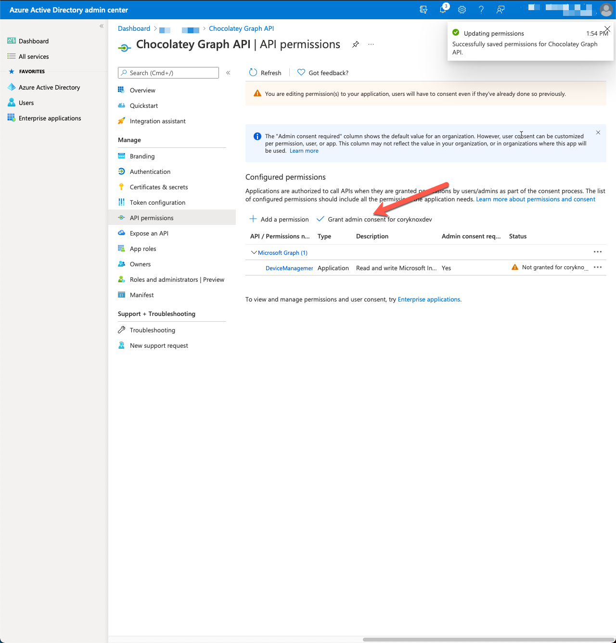Open ellipsis menu for DeviceManagement row

pos(598,267)
